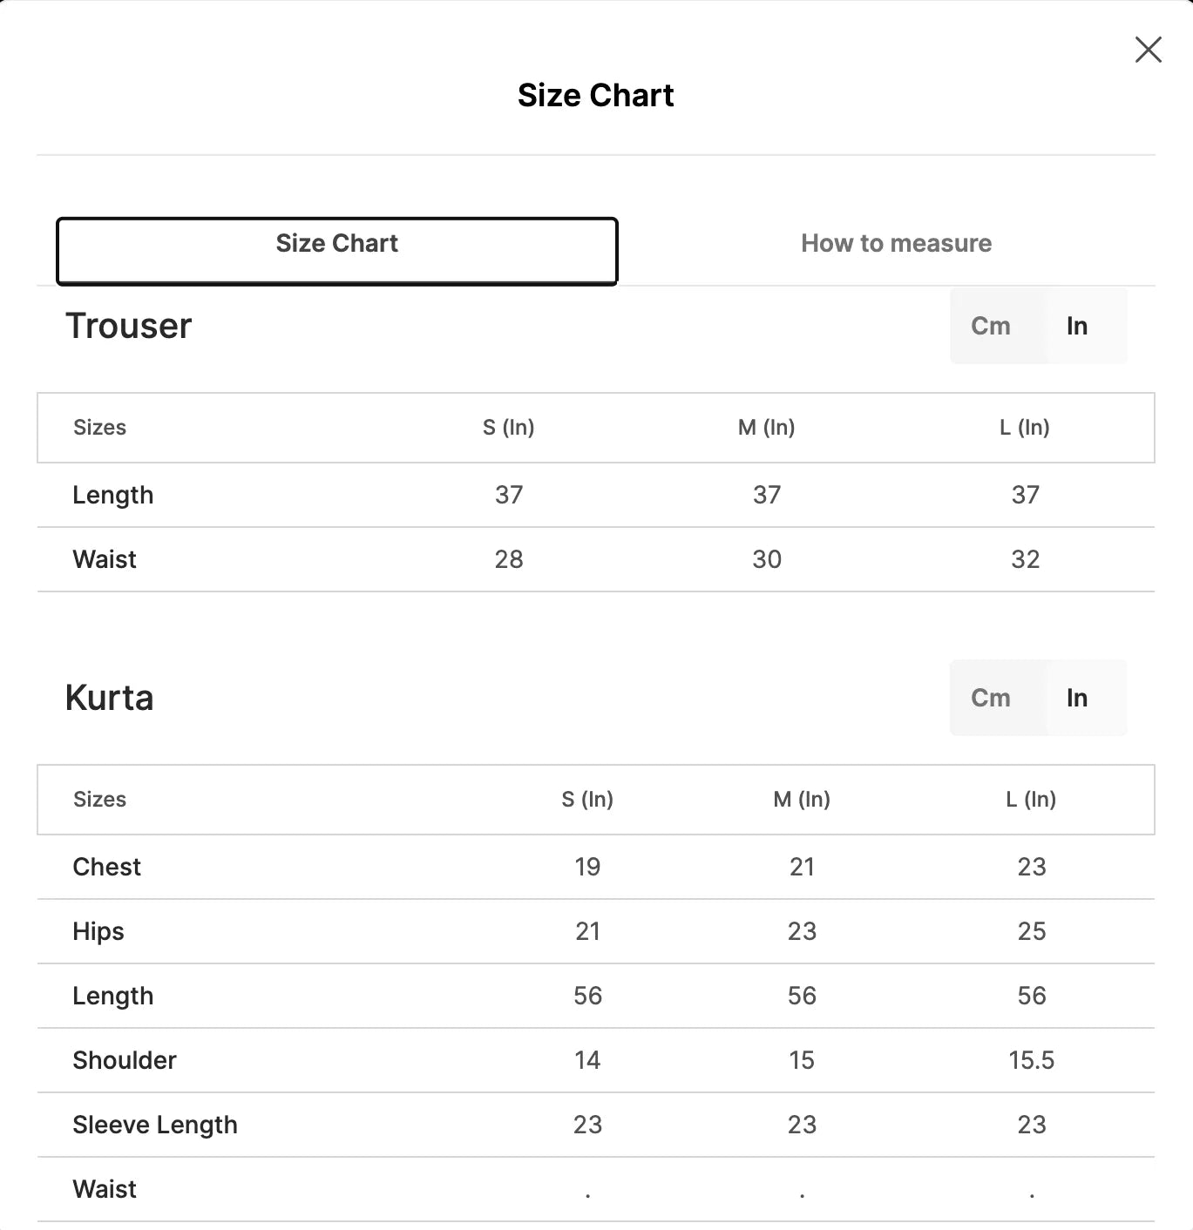1193x1230 pixels.
Task: Select the Trouser Waist row label
Action: click(x=105, y=559)
